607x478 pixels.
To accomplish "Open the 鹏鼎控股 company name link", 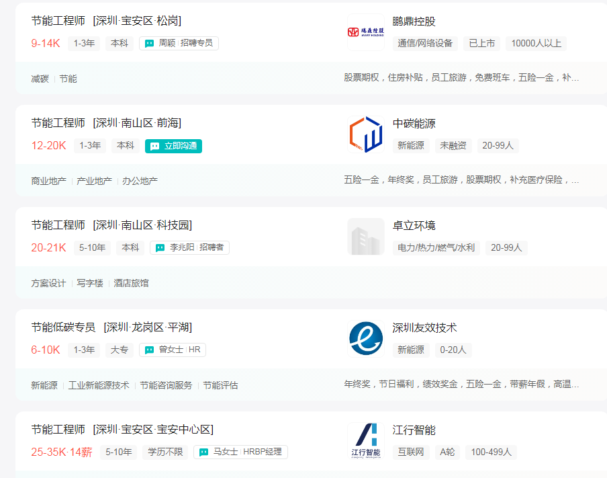I will pos(414,22).
